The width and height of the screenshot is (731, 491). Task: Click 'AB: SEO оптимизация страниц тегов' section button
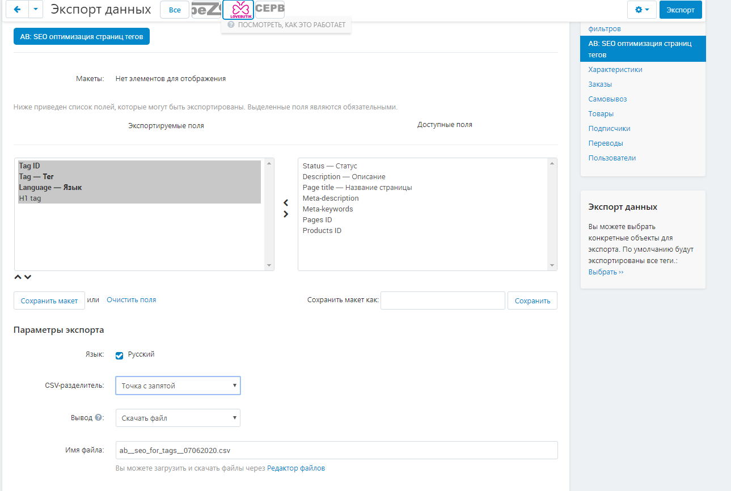coord(82,36)
